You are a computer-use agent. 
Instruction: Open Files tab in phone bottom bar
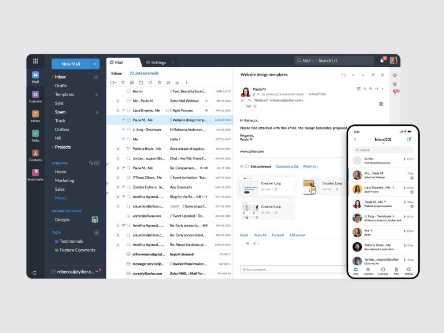tap(396, 271)
